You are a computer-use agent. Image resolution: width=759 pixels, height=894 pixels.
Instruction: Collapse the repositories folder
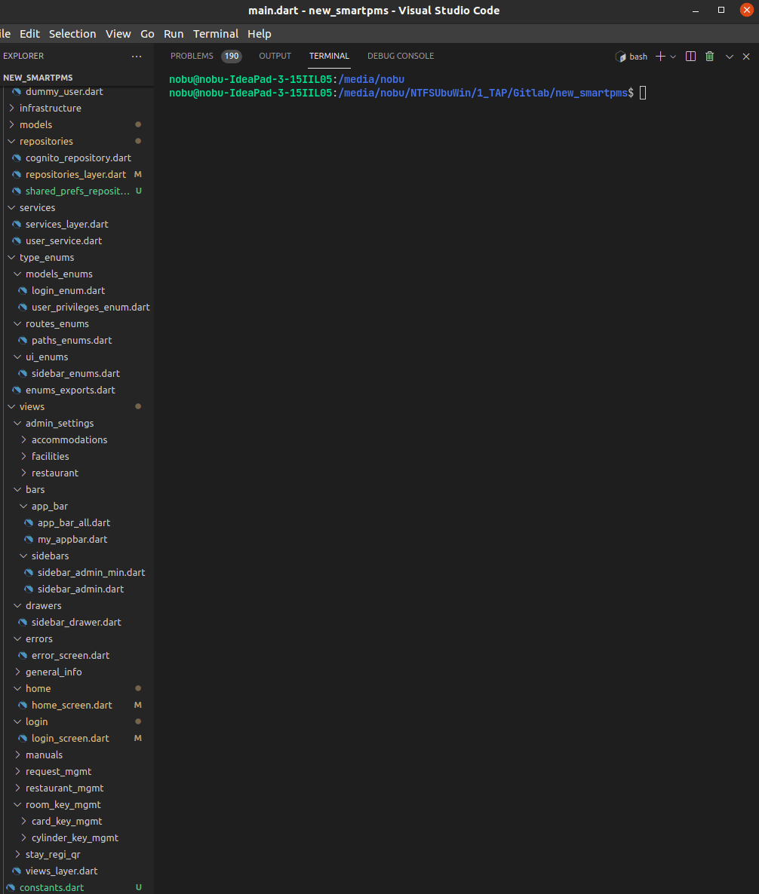pos(46,141)
